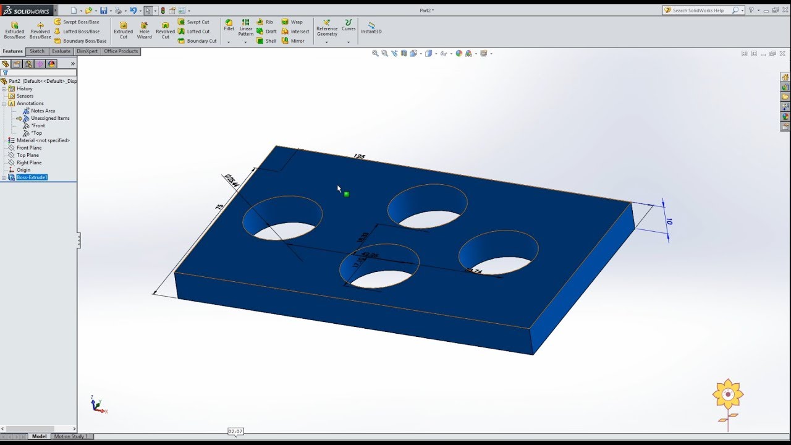Show the PropertyManager panel tab
Screen dimensions: 791x445
click(x=17, y=64)
